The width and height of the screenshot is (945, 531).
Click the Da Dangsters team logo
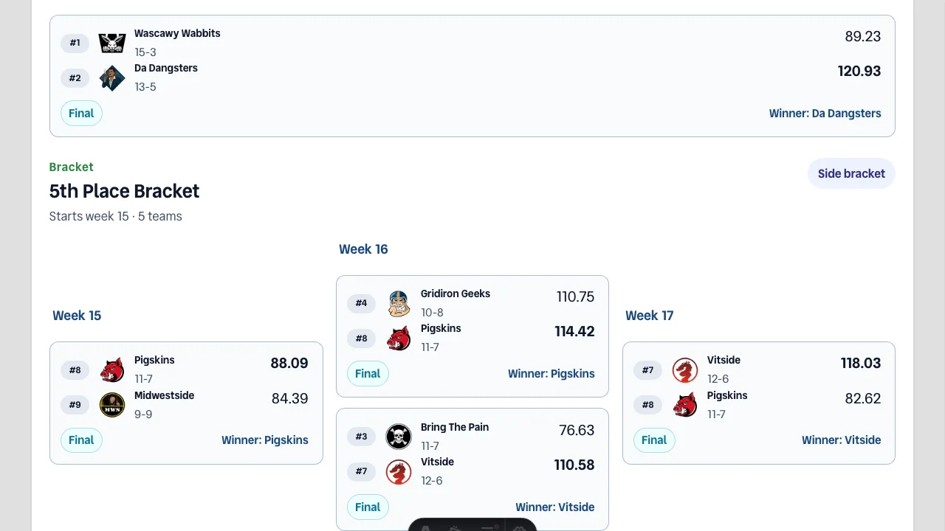112,77
